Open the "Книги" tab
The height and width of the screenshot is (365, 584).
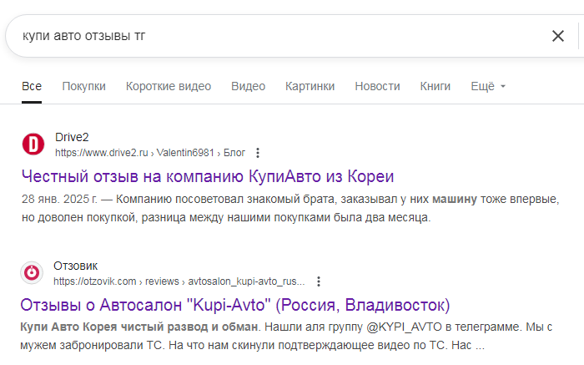point(435,86)
